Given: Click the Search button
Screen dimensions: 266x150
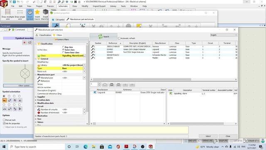Looking at the screenshot, I should point(103,37).
